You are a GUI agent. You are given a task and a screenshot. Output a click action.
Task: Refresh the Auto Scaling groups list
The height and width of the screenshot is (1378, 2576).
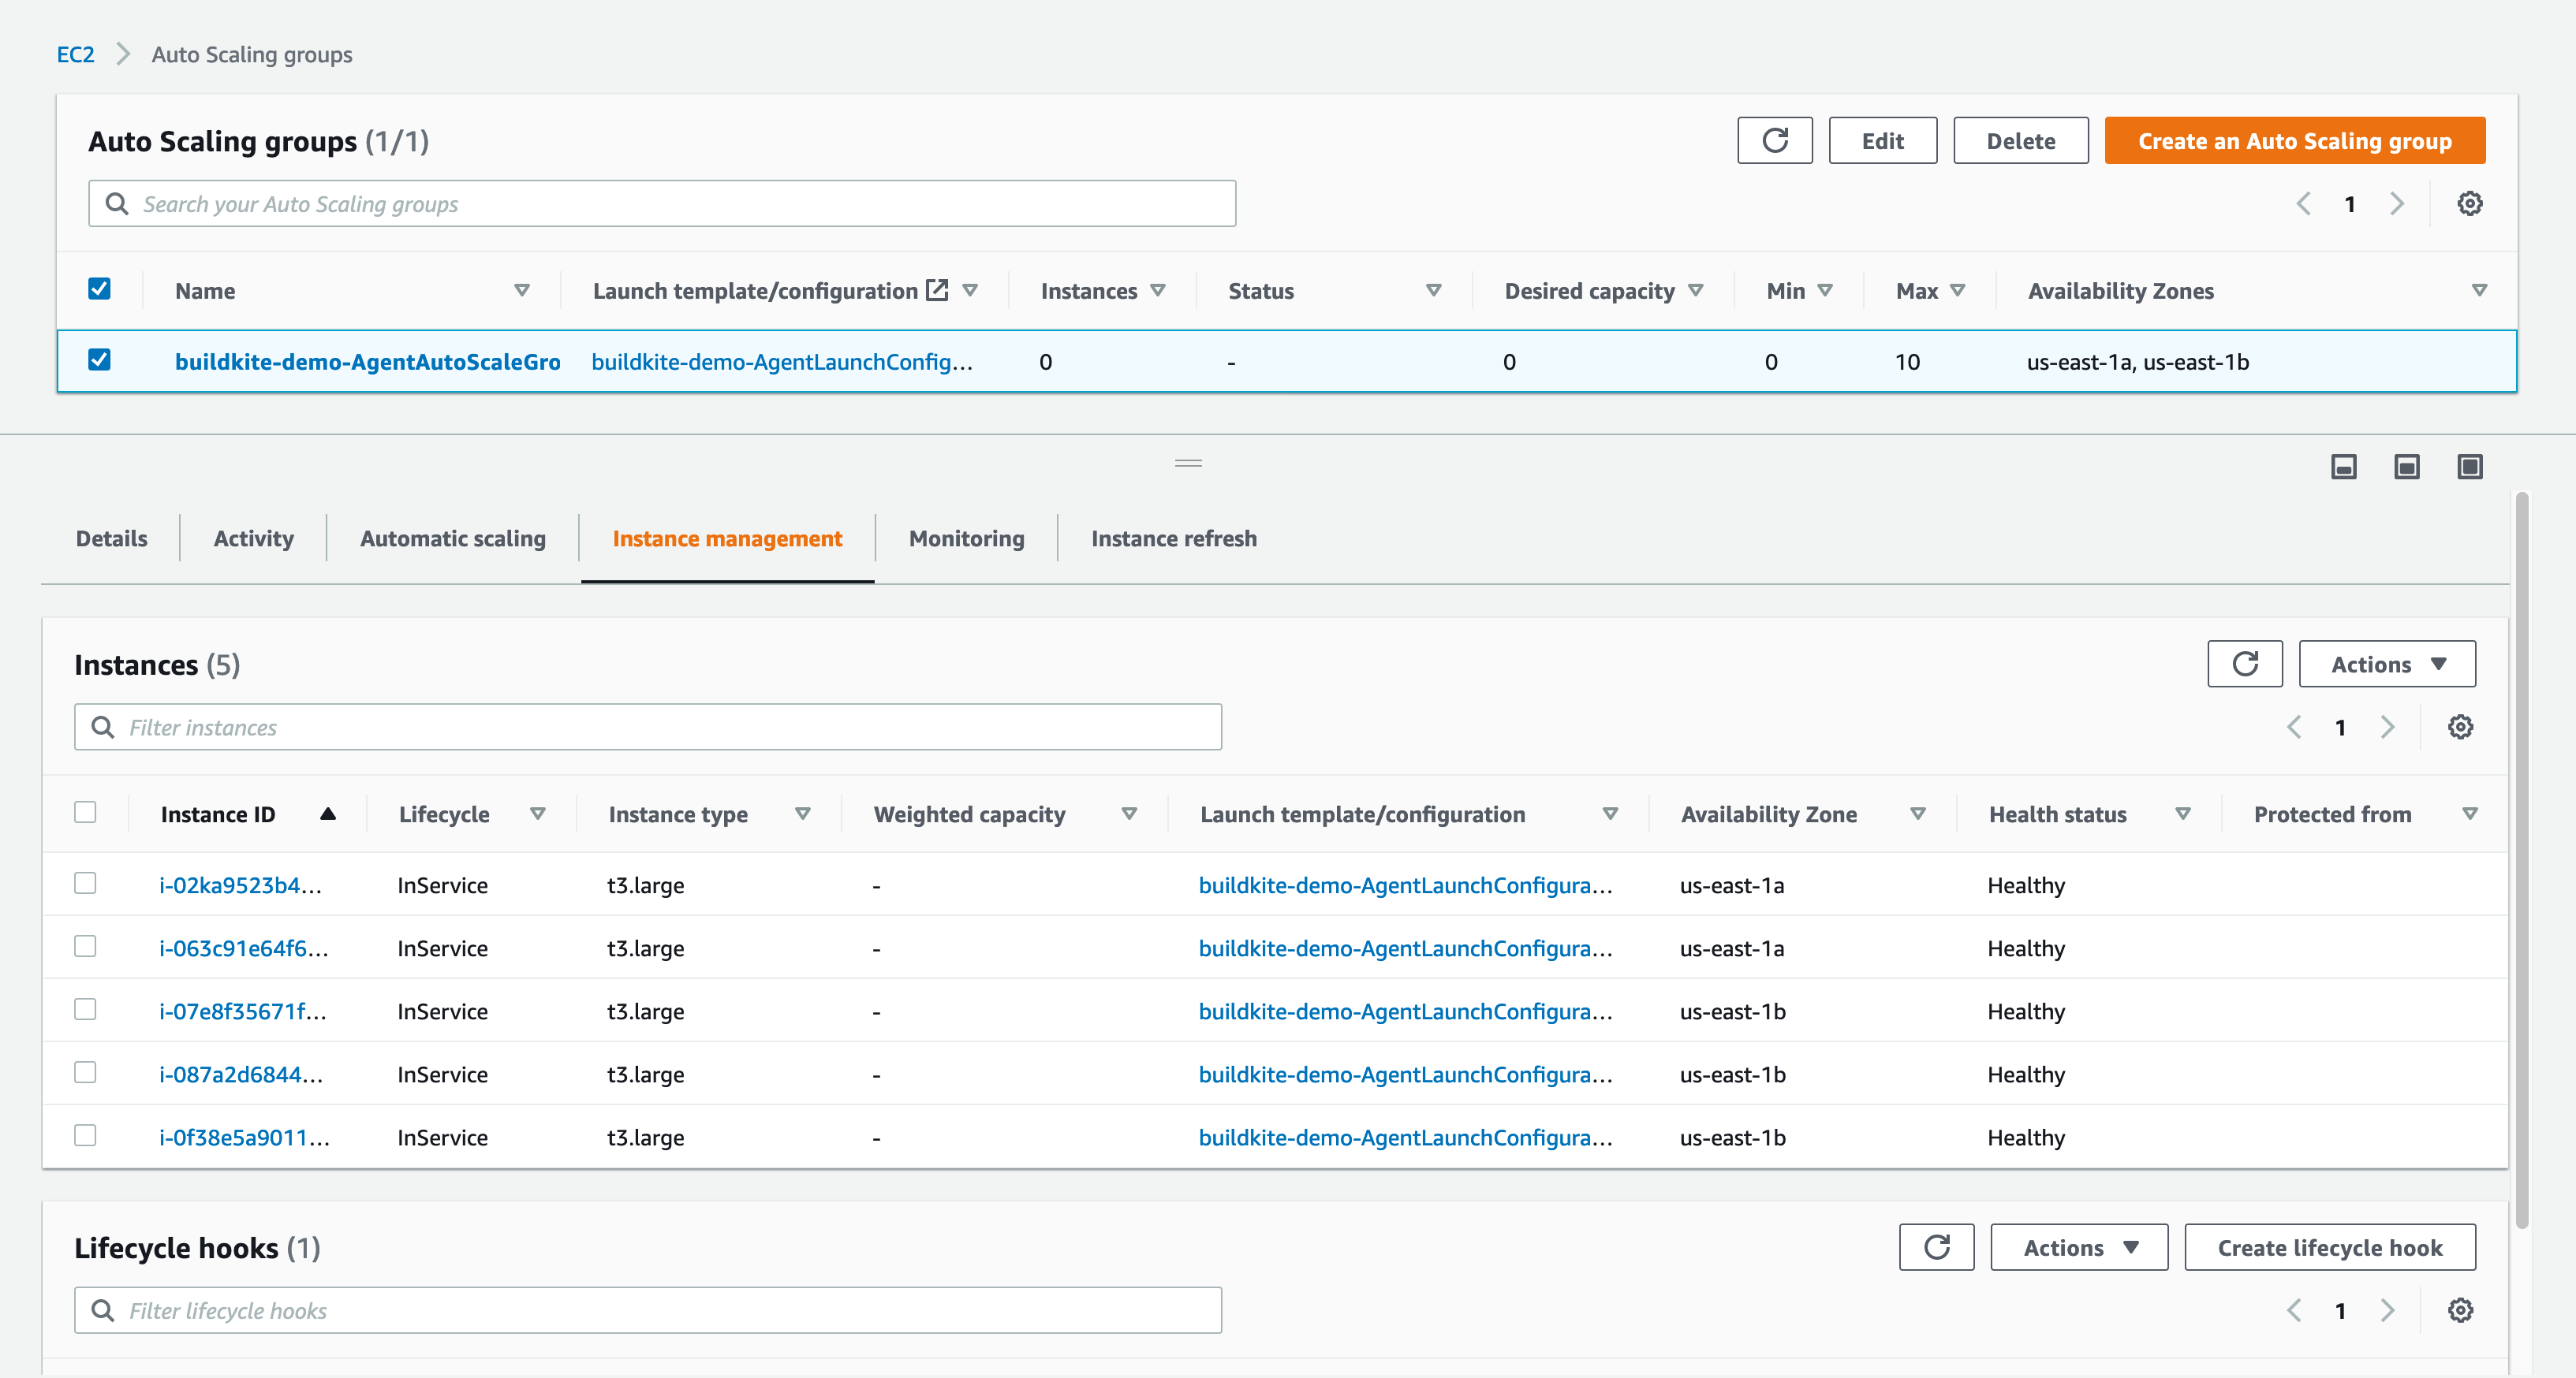click(1775, 140)
